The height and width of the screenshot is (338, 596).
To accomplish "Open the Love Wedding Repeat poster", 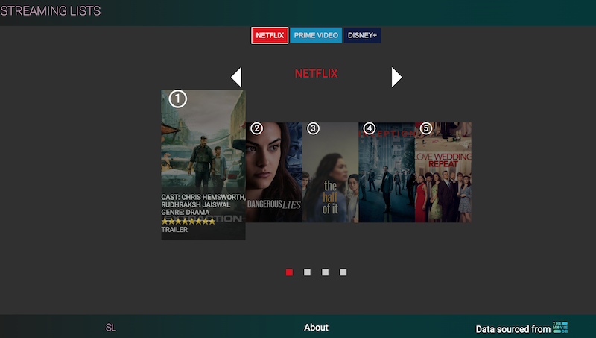I will pos(443,172).
